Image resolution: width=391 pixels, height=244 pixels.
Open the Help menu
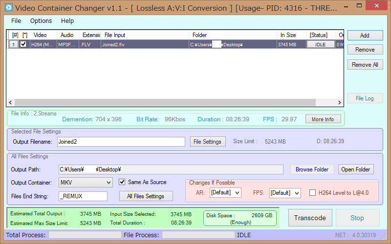click(x=67, y=21)
